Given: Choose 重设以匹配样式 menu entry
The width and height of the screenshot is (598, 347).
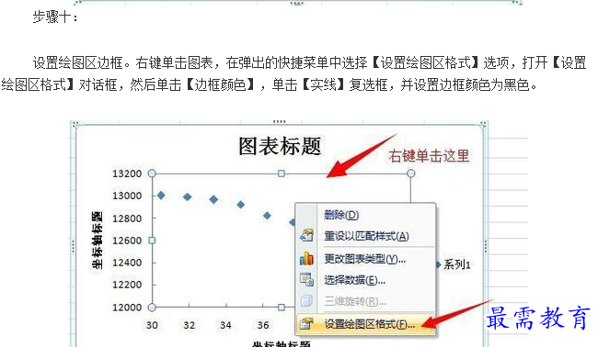Looking at the screenshot, I should point(365,236).
